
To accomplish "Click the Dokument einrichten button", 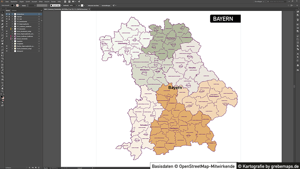I will pos(93,6).
